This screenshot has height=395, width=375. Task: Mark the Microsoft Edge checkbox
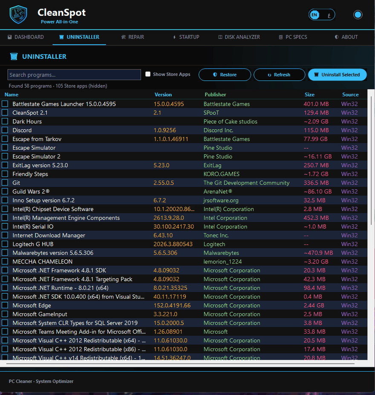coord(5,306)
